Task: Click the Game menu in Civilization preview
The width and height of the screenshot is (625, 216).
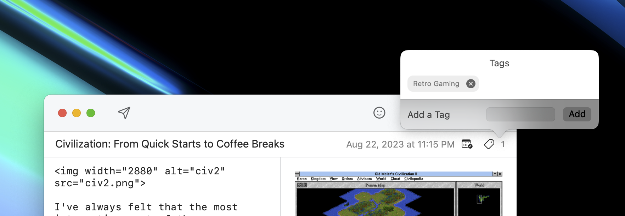Action: (x=302, y=179)
